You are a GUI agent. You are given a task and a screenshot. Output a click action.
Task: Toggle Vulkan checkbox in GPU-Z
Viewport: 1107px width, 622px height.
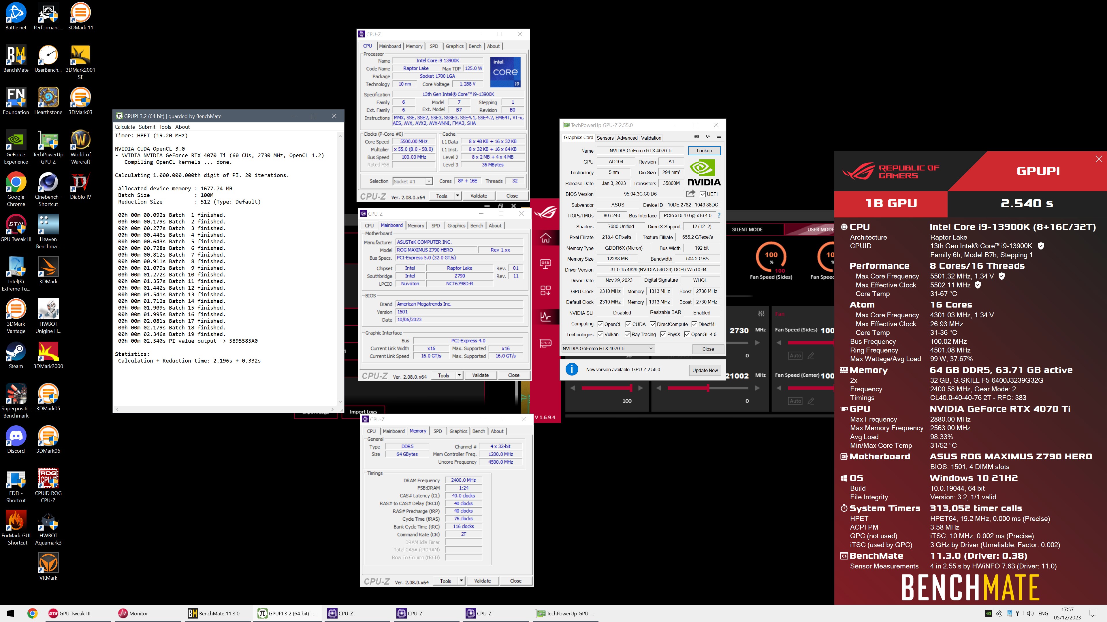600,335
